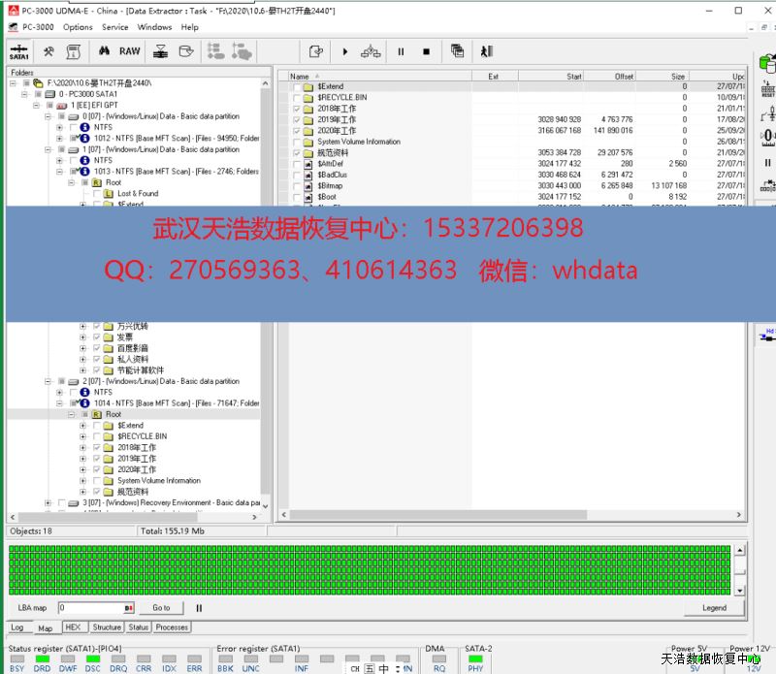Collapse the 1014 - NTFS Base MFT Scan node
Image resolution: width=776 pixels, height=674 pixels.
[x=60, y=403]
